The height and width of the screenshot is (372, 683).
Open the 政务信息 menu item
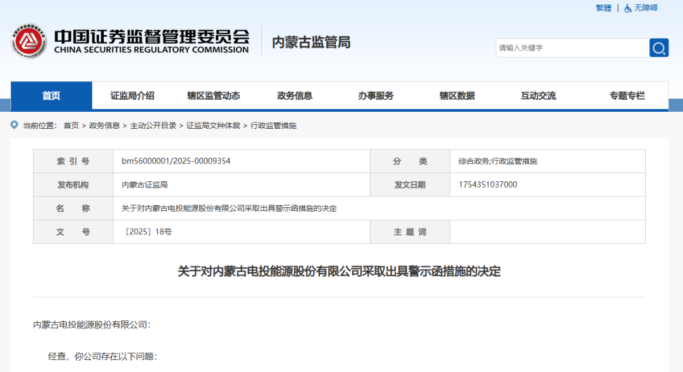[x=295, y=96]
